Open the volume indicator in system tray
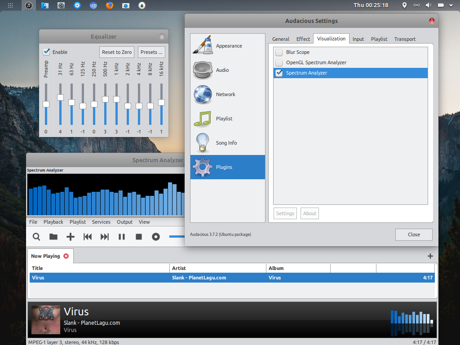The height and width of the screenshot is (345, 460). pyautogui.click(x=428, y=5)
